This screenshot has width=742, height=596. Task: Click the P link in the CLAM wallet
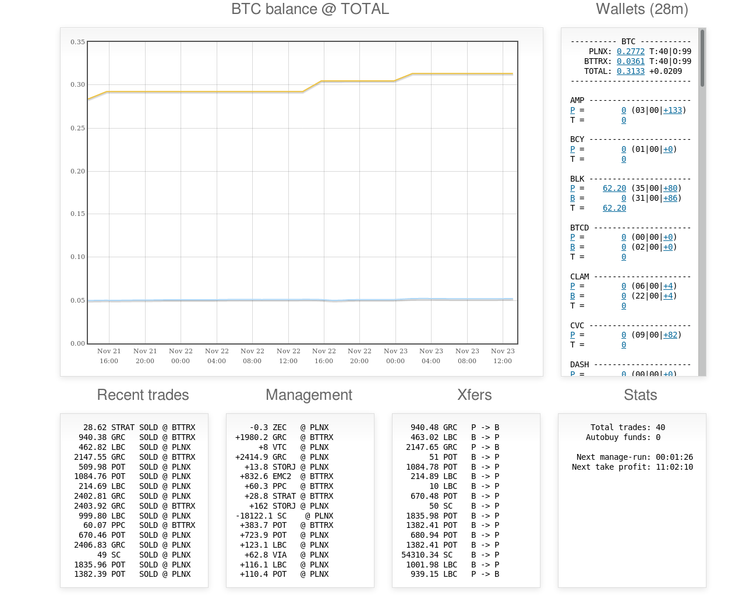[573, 286]
